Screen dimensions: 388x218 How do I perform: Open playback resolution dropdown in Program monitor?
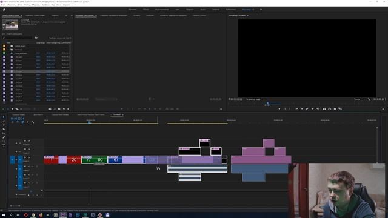pyautogui.click(x=360, y=99)
